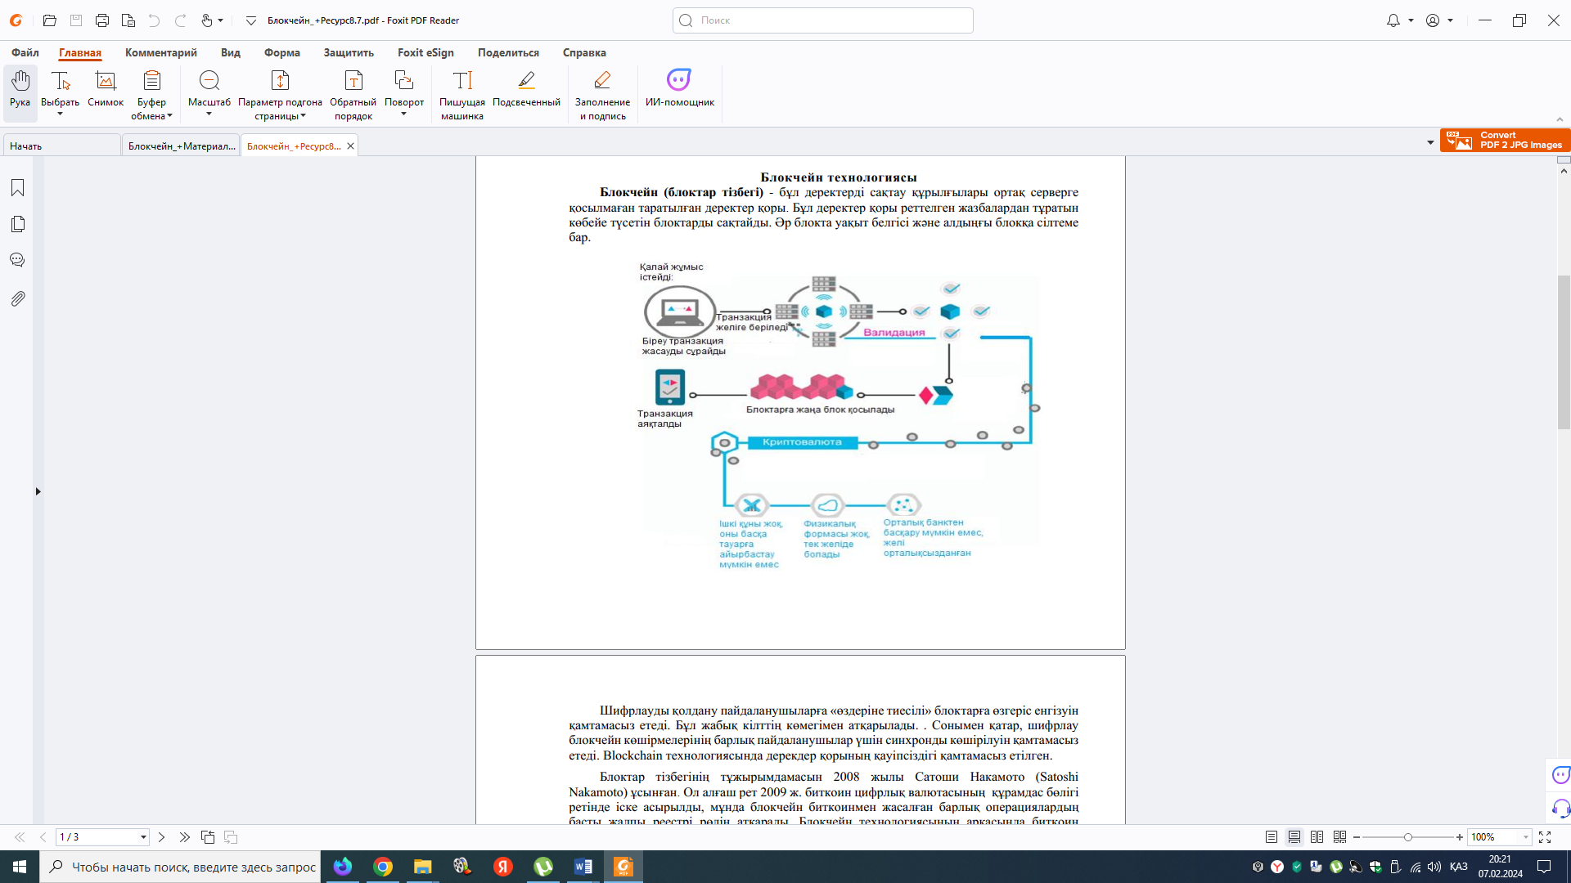
Task: Click the Поиск search field
Action: 822,20
